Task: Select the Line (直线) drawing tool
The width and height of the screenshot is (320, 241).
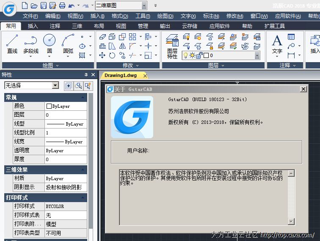Action: coord(12,44)
